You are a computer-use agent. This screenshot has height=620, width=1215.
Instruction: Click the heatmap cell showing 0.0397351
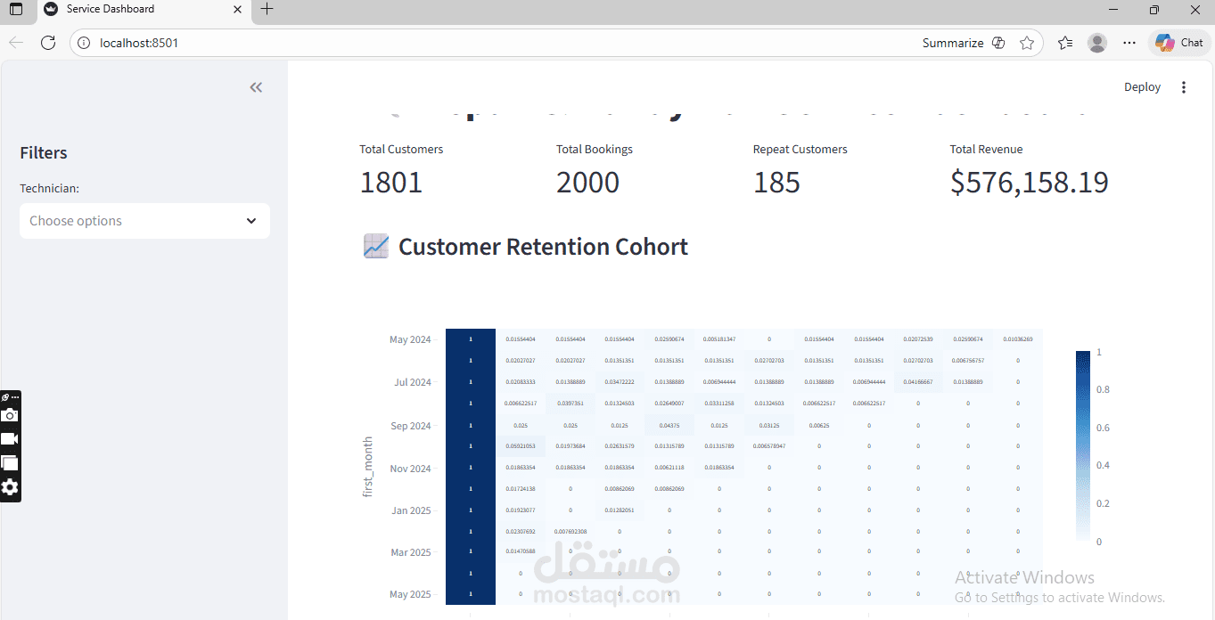tap(570, 404)
